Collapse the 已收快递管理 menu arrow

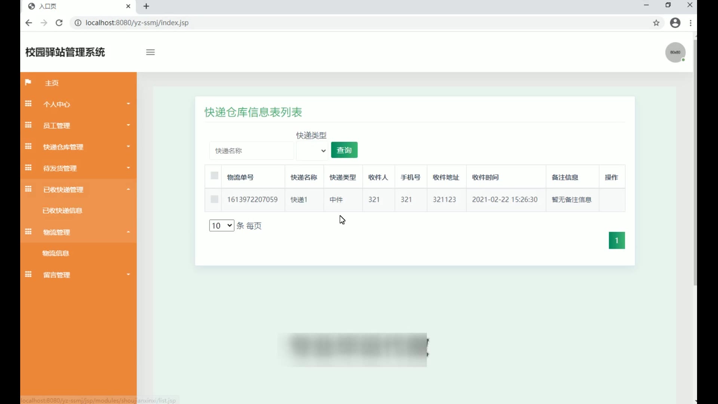click(x=128, y=189)
